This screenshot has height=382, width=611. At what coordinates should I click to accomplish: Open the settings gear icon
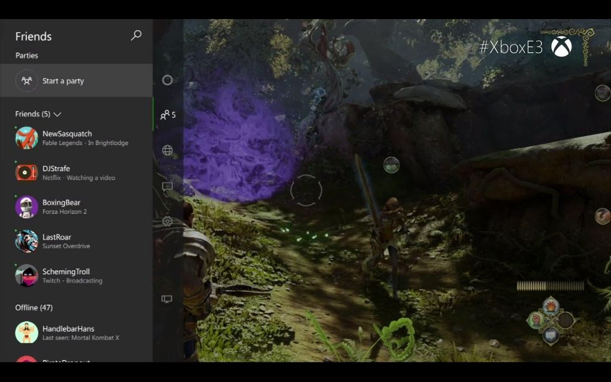pyautogui.click(x=166, y=221)
